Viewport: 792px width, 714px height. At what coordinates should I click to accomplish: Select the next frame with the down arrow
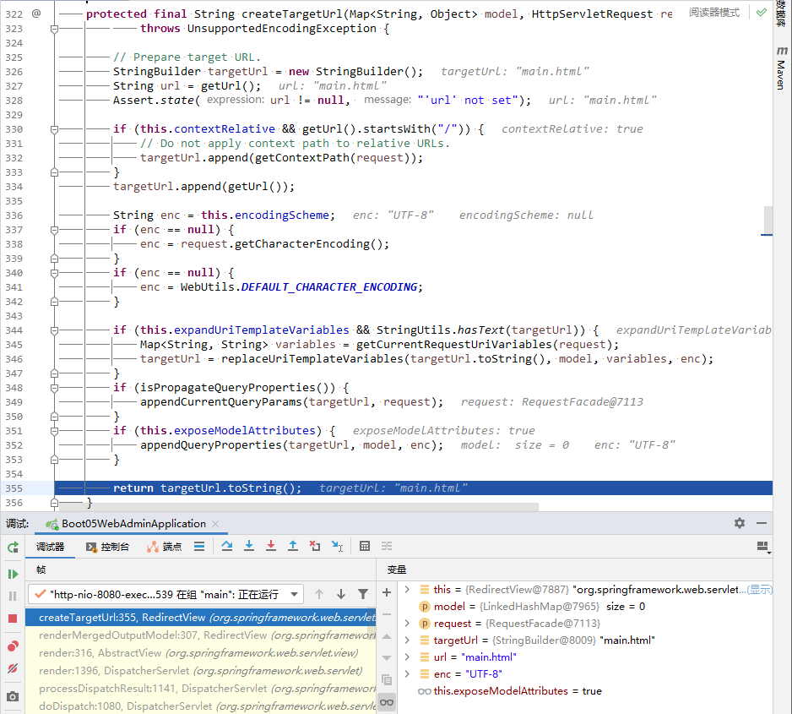(x=341, y=594)
